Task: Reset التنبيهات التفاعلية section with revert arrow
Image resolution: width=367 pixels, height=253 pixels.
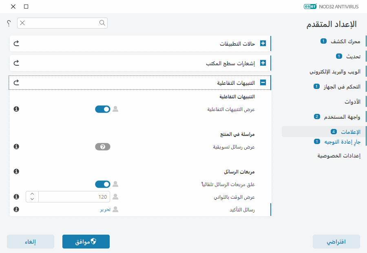Action: pos(16,82)
